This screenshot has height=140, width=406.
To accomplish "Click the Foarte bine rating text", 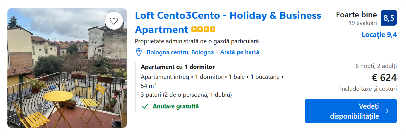I will pyautogui.click(x=356, y=15).
